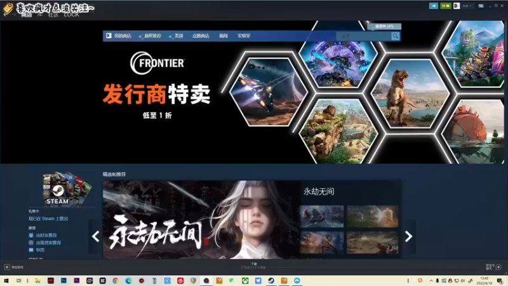
Task: Open microphone tray icon
Action: tap(437, 281)
